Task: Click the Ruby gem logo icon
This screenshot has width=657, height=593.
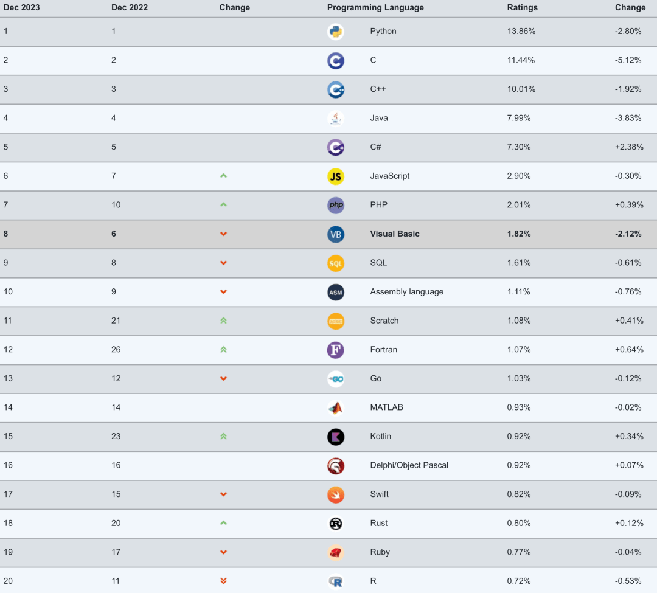Action: [336, 552]
